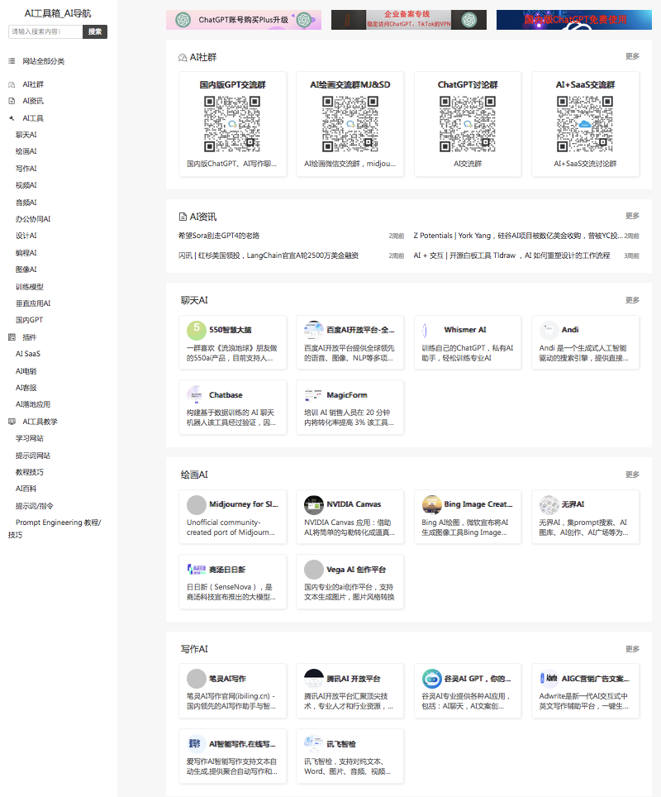Click Midjourney for Slack card icon
Image resolution: width=661 pixels, height=797 pixels.
[196, 504]
